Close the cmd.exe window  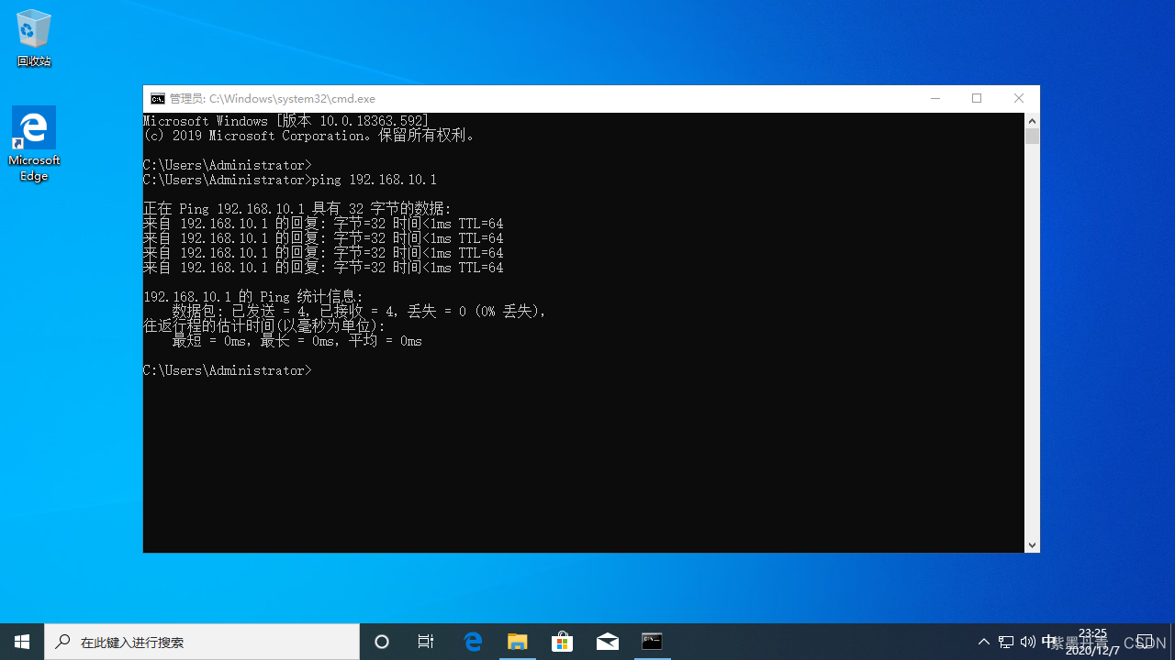coord(1019,98)
